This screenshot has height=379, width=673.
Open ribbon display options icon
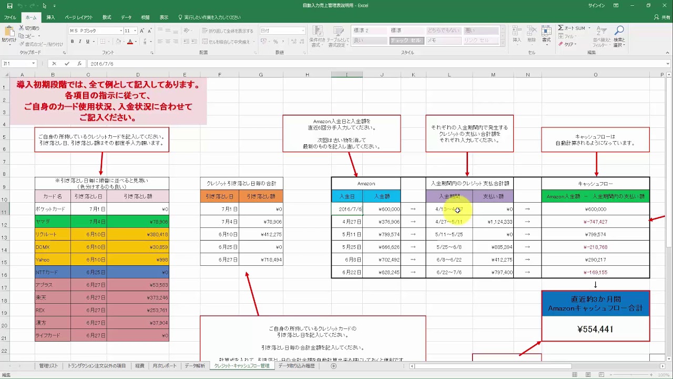(x=616, y=5)
